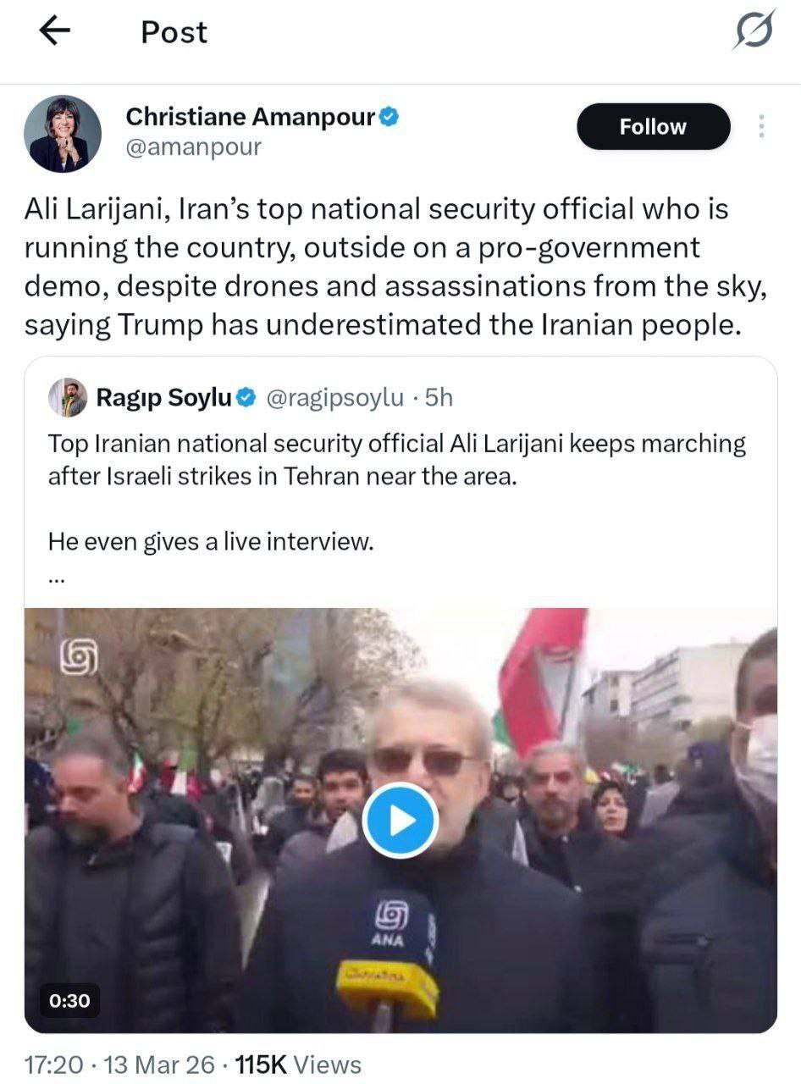The image size is (801, 1084).
Task: Click the Ragıp Soylu display name
Action: tap(163, 397)
